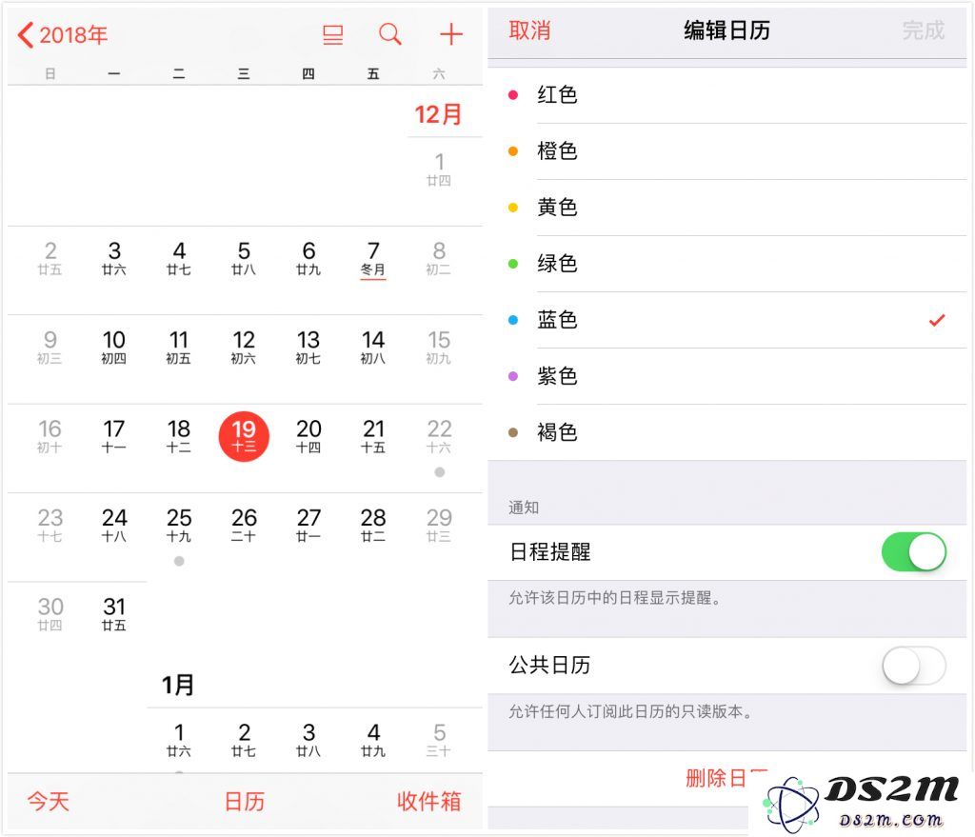Screen dimensions: 975x837
Task: Select December 21 十五
Action: coord(373,436)
